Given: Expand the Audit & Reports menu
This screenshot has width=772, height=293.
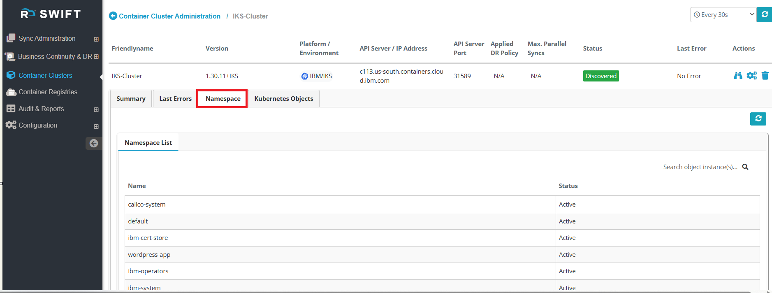Looking at the screenshot, I should (96, 109).
